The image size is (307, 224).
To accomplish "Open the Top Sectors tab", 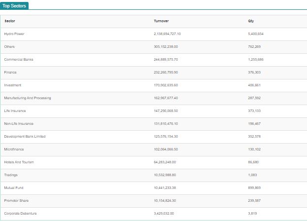I will 14,6.
